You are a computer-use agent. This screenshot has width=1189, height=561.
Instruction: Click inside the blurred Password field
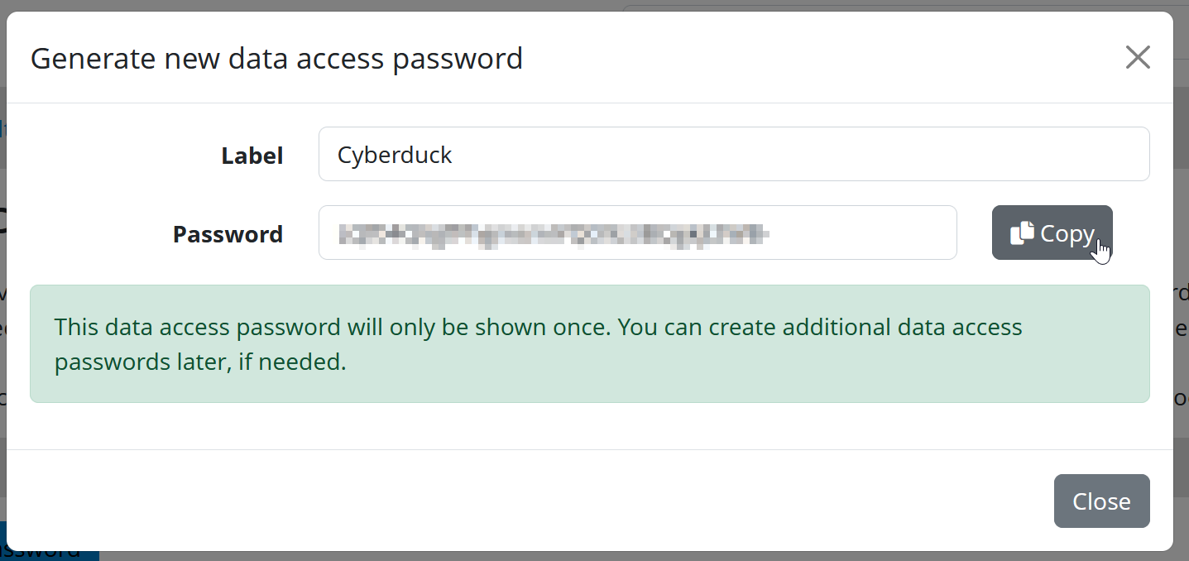click(x=637, y=233)
